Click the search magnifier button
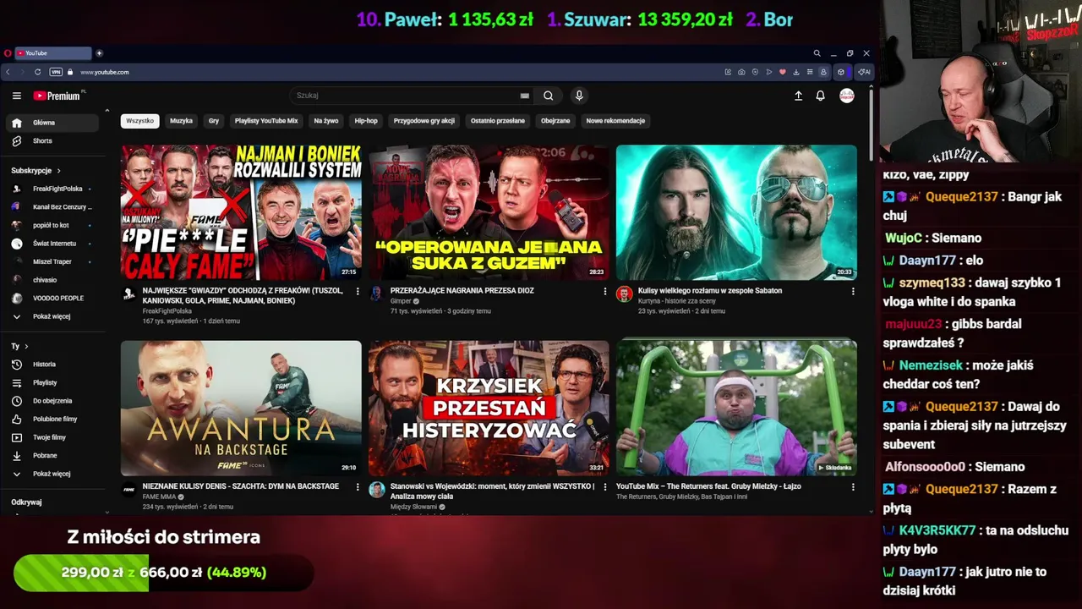This screenshot has height=609, width=1082. (x=548, y=96)
